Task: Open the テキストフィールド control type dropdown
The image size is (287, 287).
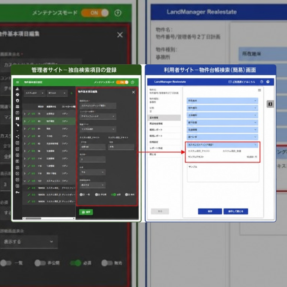Action: point(98,116)
